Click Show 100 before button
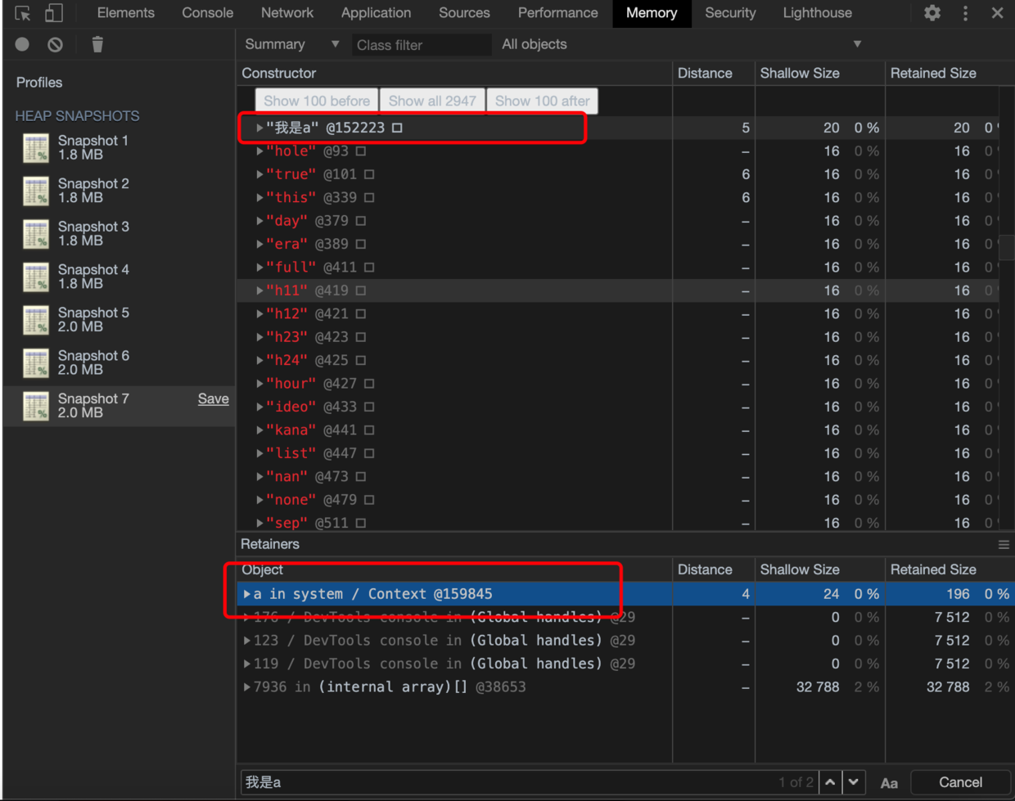The image size is (1015, 801). [317, 101]
